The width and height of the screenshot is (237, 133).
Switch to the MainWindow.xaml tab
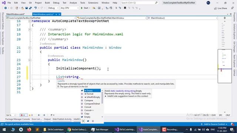tap(16, 14)
